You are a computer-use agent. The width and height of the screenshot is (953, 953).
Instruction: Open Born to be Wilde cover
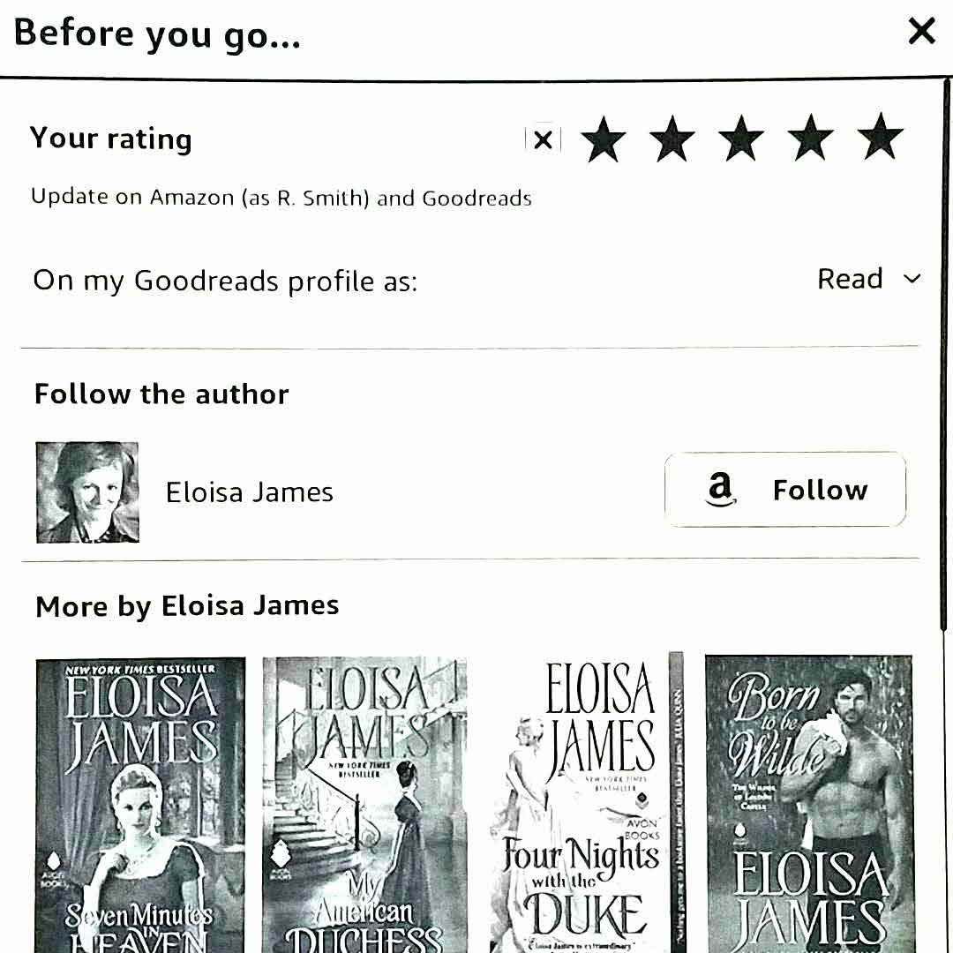pyautogui.click(x=808, y=804)
